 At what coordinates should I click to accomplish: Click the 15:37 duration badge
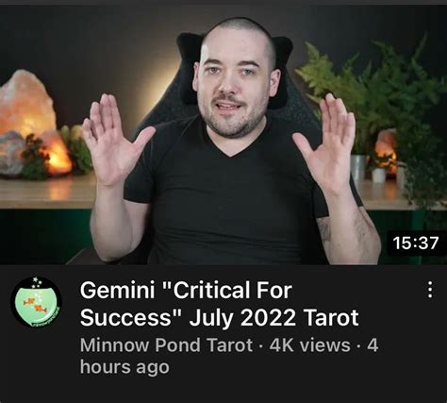(416, 243)
